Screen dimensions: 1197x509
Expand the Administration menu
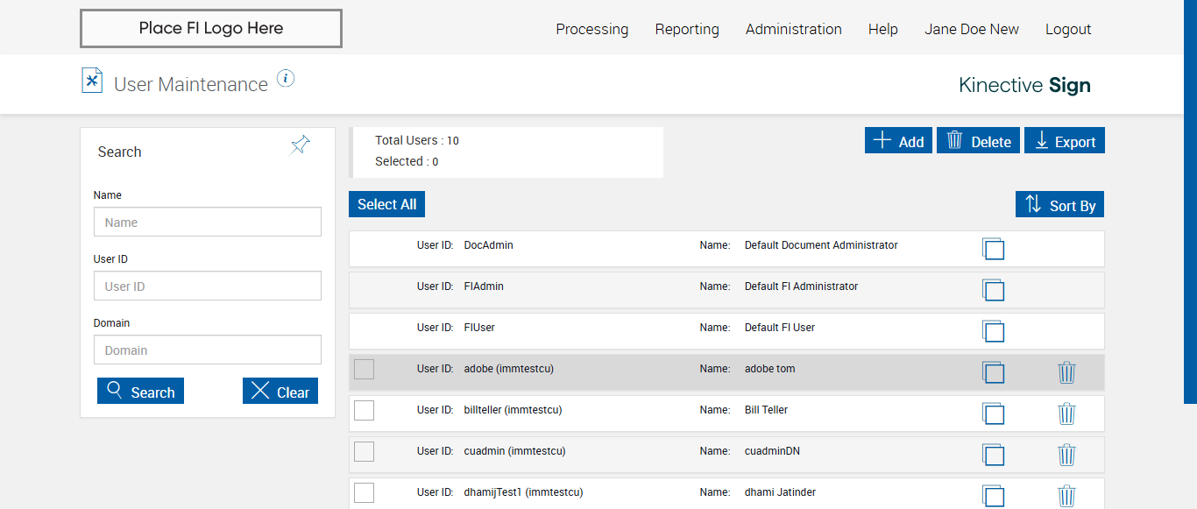(793, 29)
